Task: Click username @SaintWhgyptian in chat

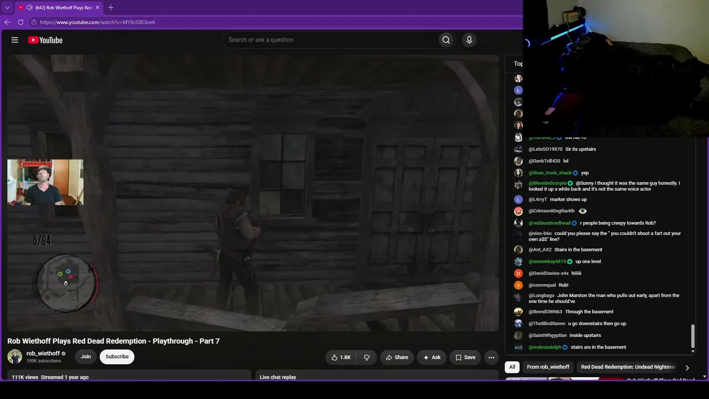Action: 548,335
